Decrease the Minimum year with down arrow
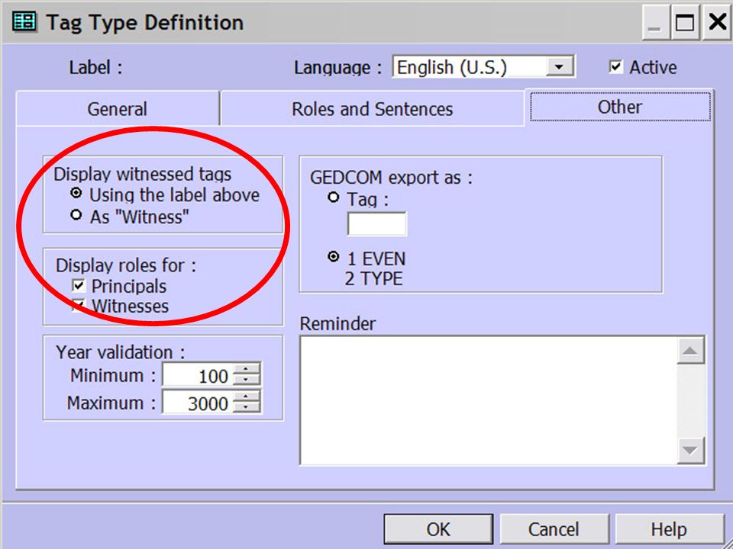The image size is (733, 549). [x=247, y=380]
